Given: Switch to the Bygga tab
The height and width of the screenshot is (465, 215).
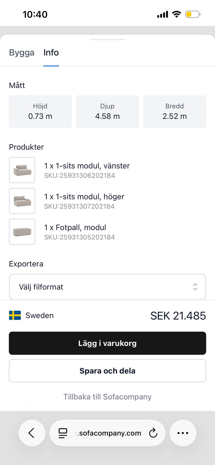Looking at the screenshot, I should pos(22,53).
